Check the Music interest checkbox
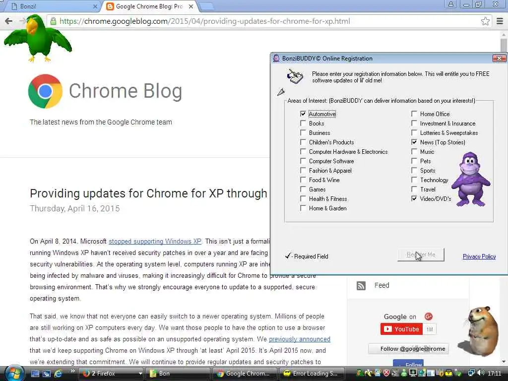This screenshot has height=381, width=508. [x=414, y=152]
